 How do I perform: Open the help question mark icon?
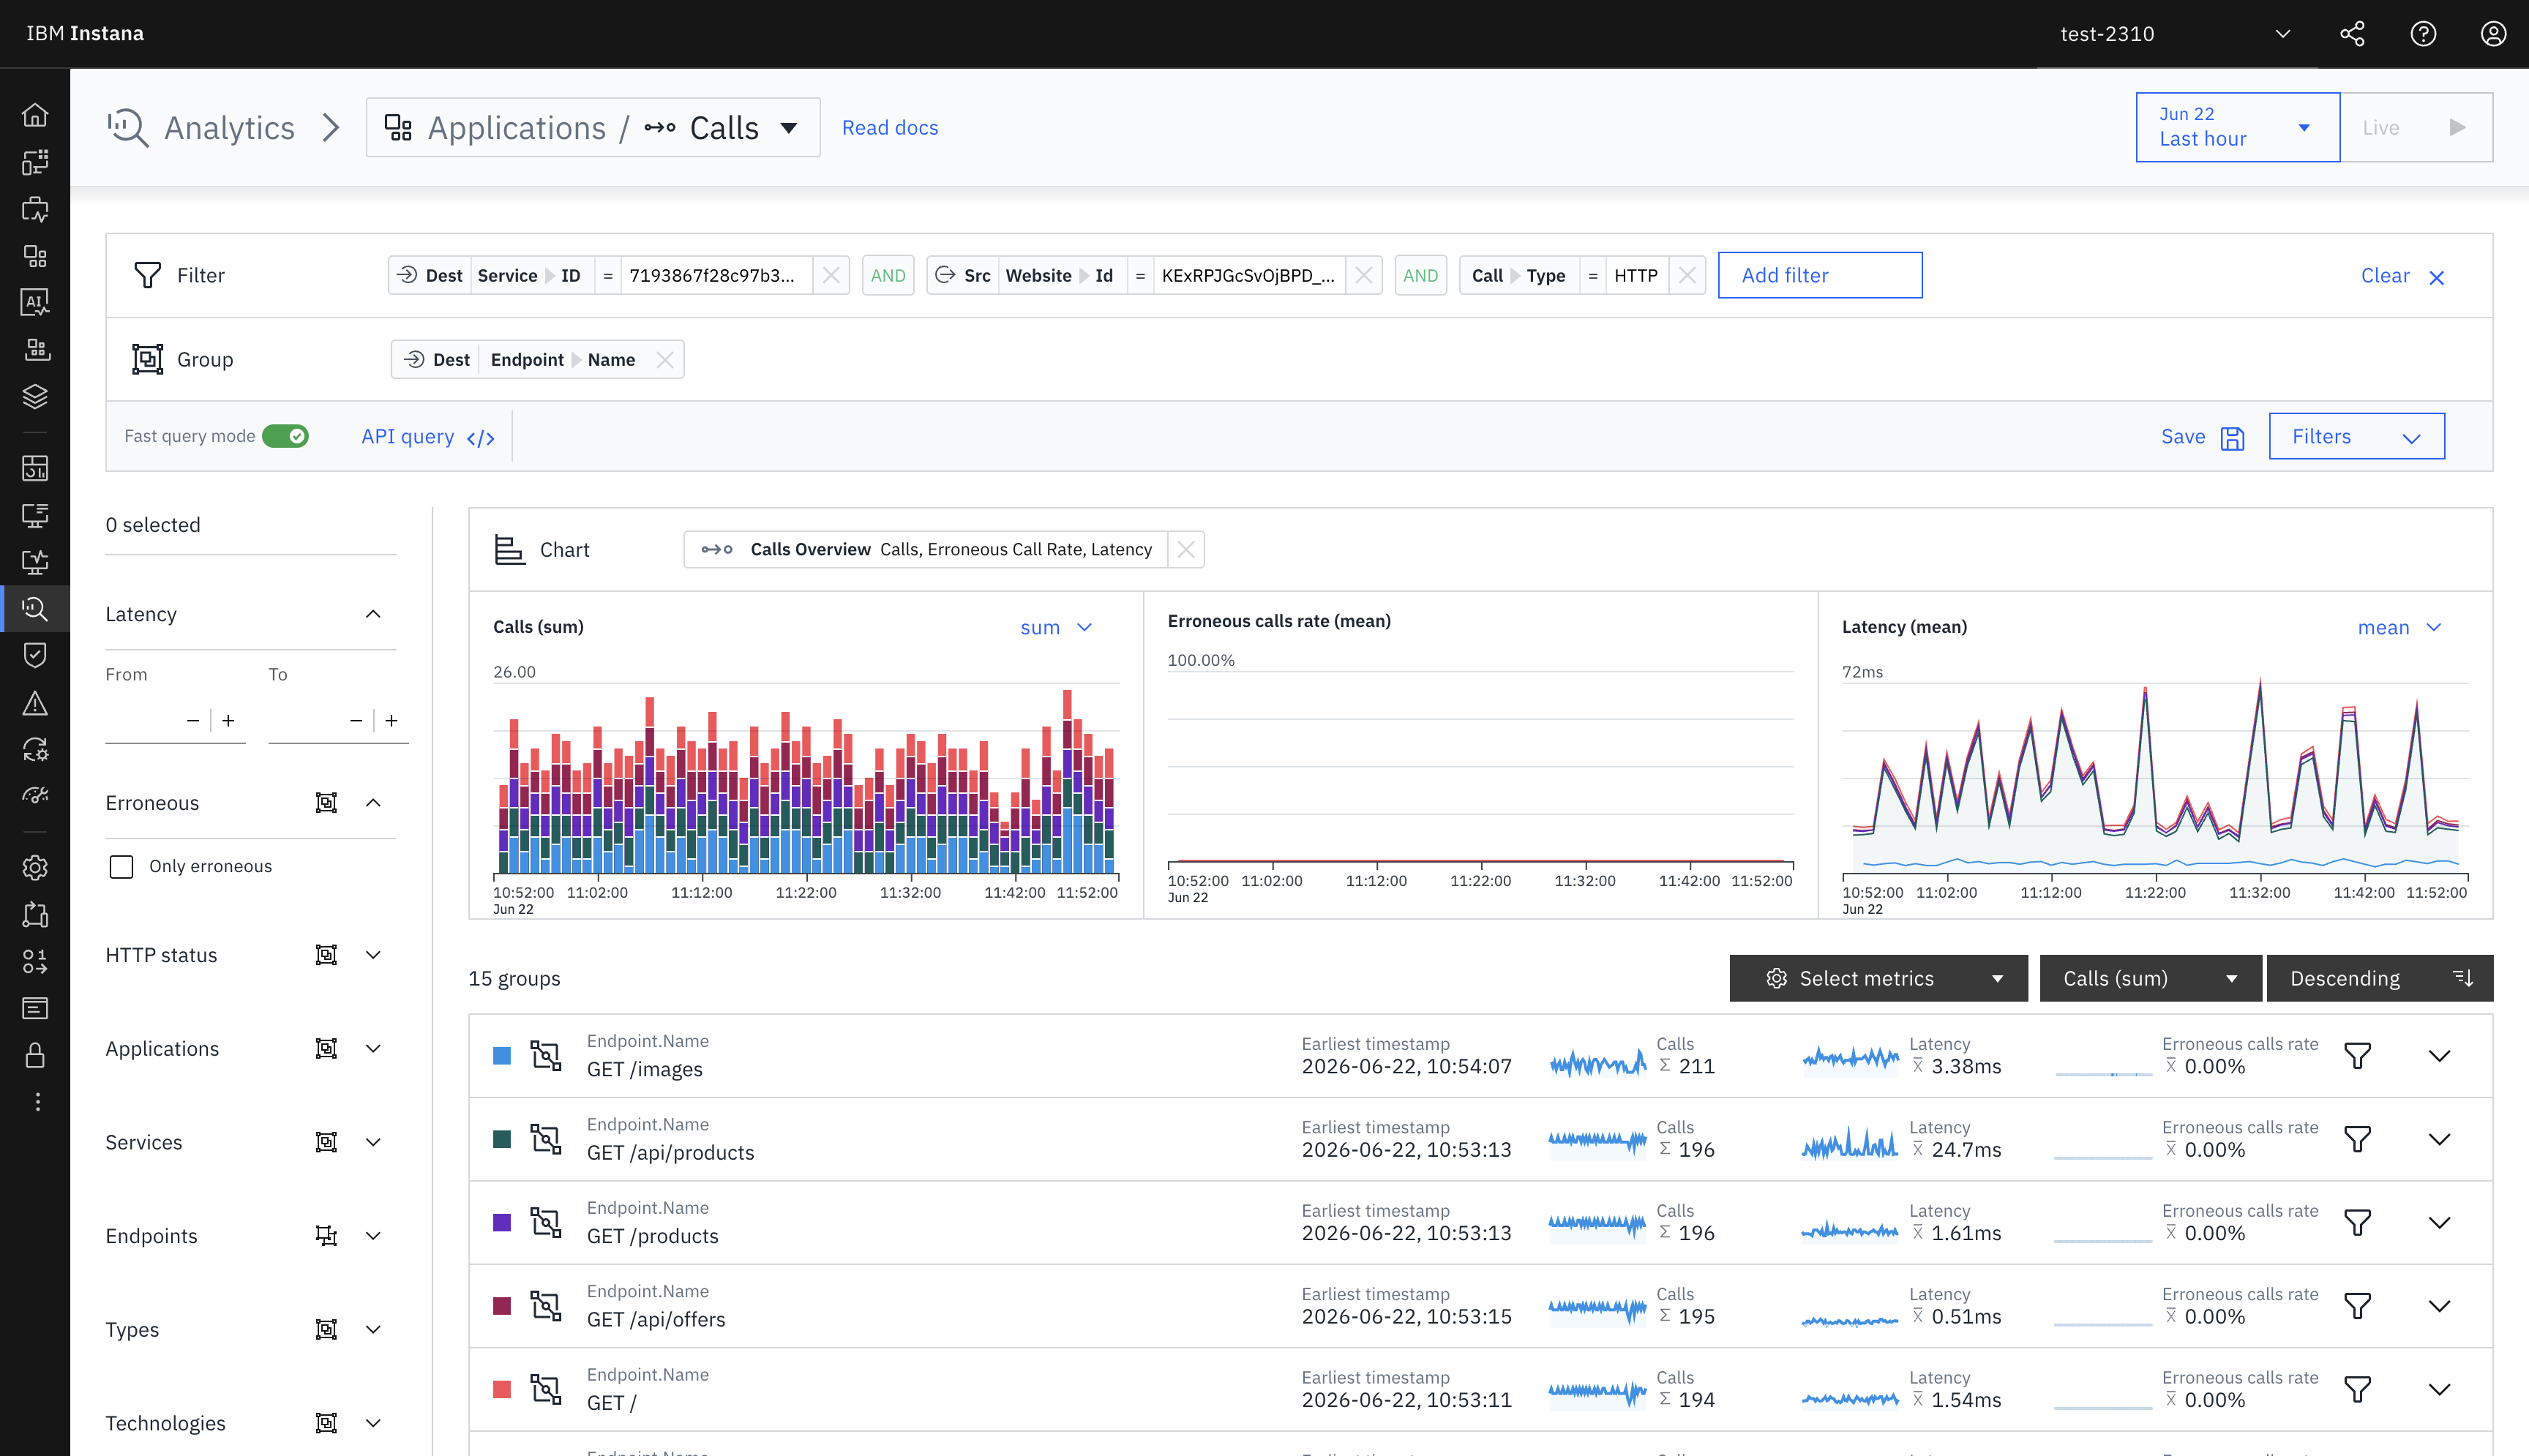2423,34
